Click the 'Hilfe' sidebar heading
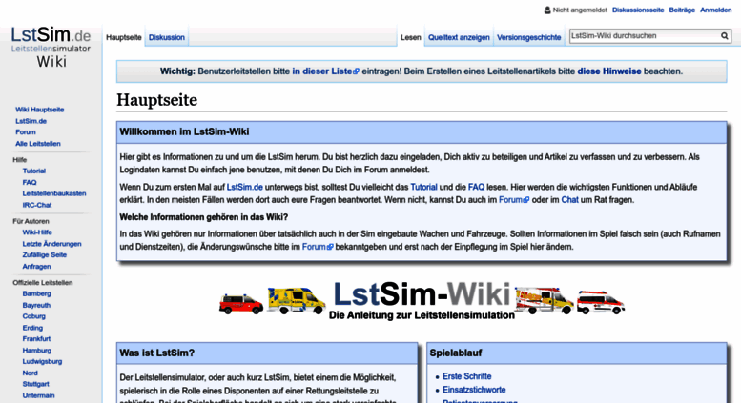The image size is (741, 403). [20, 159]
